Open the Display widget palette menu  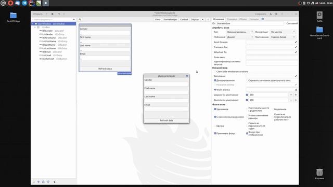tap(195, 20)
